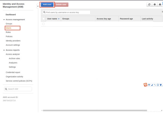Image resolution: width=163 pixels, height=113 pixels.
Task: Click the AWS account ID 396764020724
Action: [9, 100]
